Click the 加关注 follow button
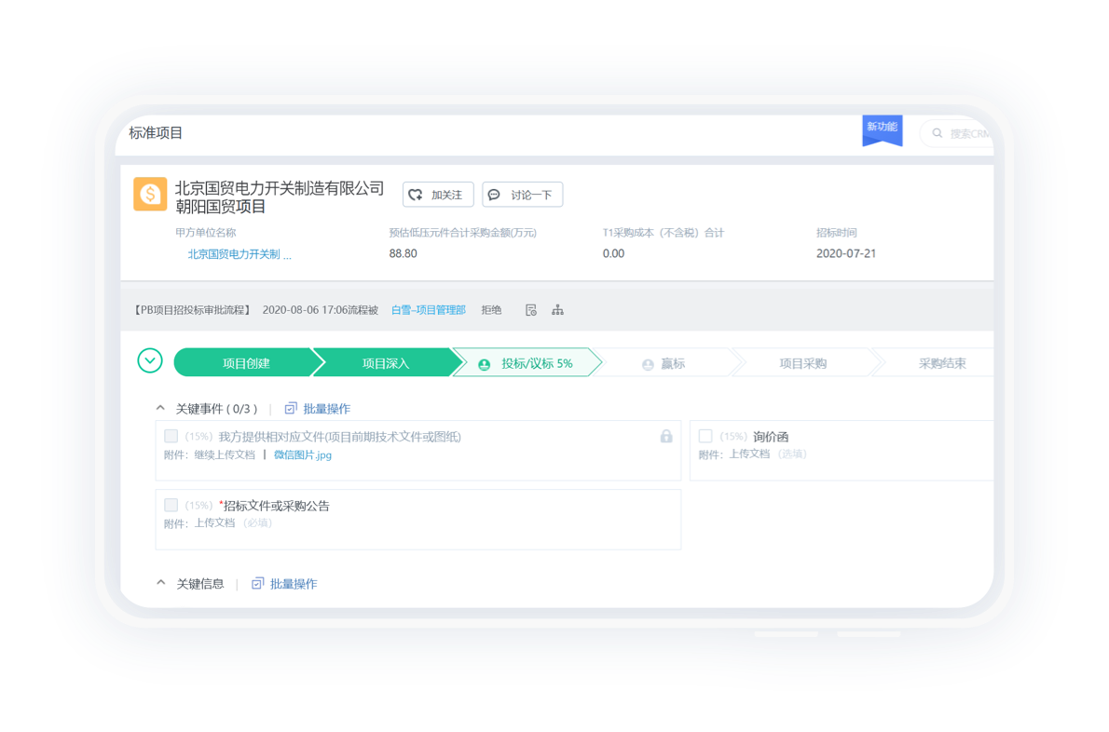The height and width of the screenshot is (732, 1109). tap(438, 195)
